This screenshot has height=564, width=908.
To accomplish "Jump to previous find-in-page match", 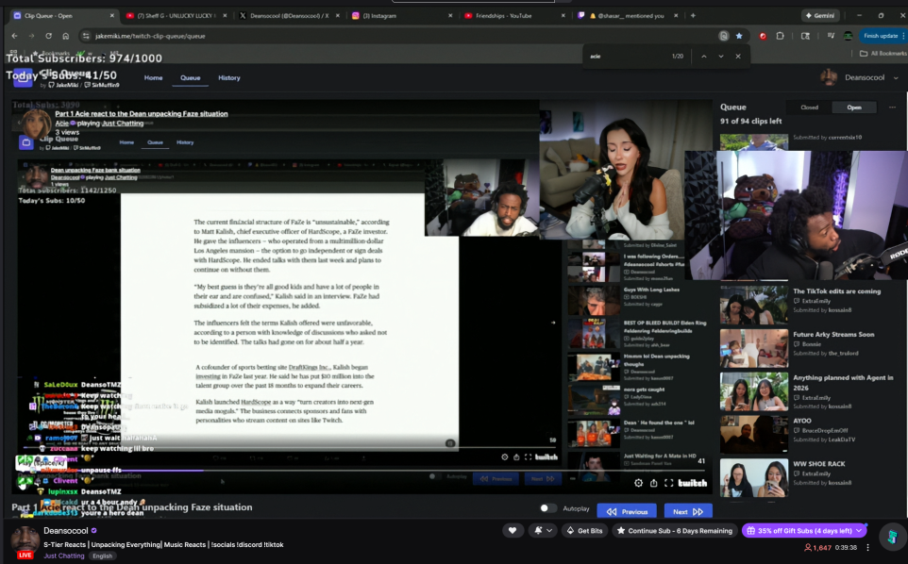I will (x=703, y=56).
